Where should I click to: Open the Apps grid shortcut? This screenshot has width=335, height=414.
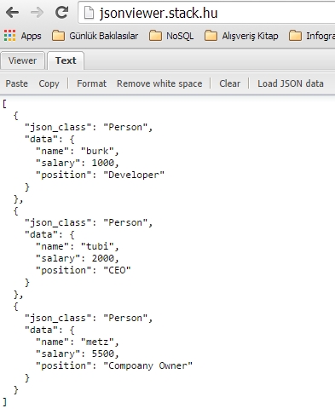22,36
